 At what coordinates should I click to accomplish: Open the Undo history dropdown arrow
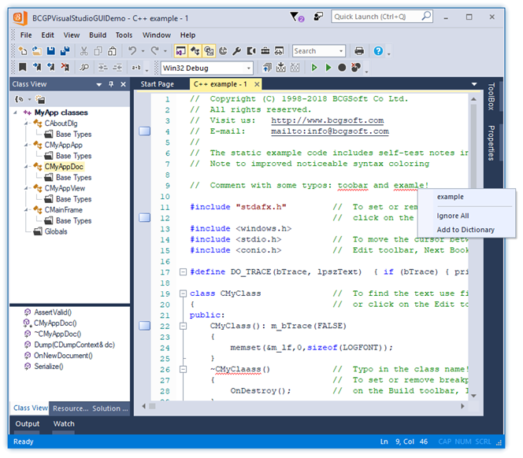point(143,51)
